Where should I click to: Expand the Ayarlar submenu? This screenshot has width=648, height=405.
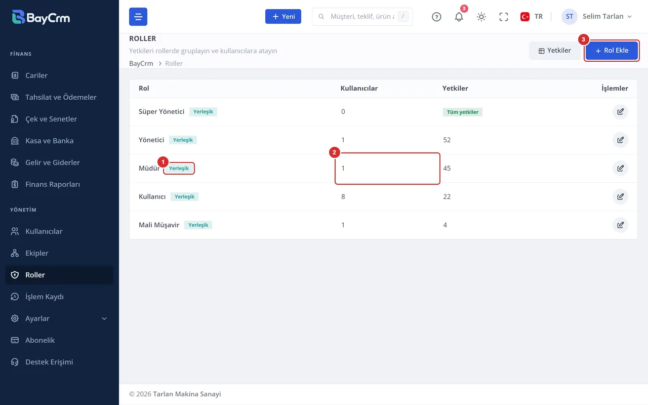pos(59,318)
